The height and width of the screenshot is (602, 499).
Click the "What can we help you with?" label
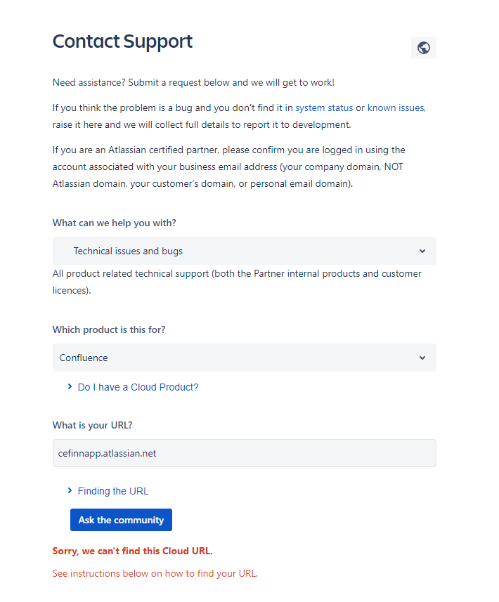[x=115, y=223]
